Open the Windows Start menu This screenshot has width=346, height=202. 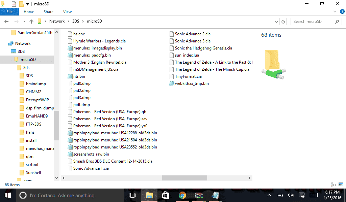(8, 195)
